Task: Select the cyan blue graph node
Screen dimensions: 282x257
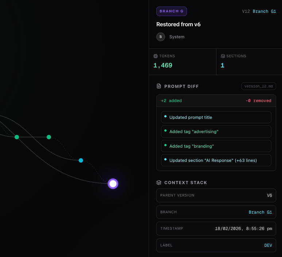Action: (x=81, y=160)
